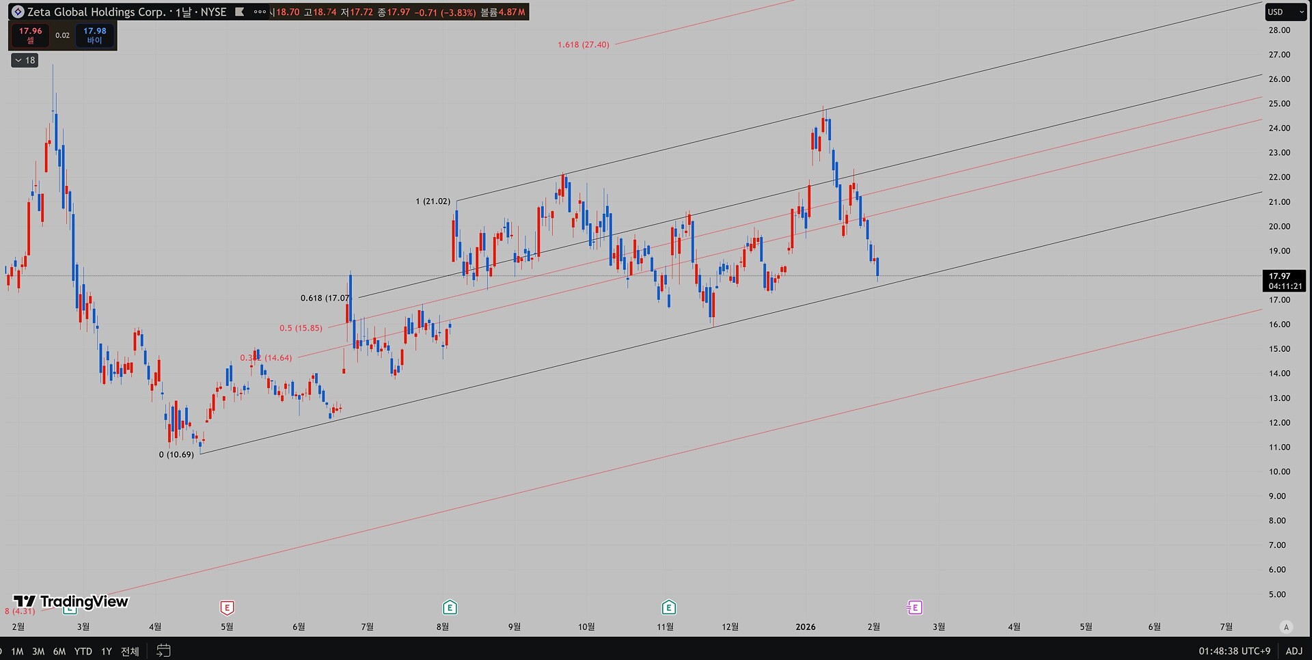Click the 0.382 (14.64) Fibonacci label

coord(266,357)
